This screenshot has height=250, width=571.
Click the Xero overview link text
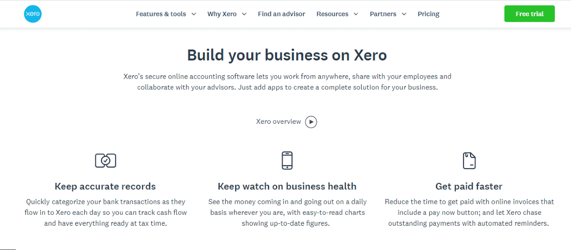click(x=278, y=121)
